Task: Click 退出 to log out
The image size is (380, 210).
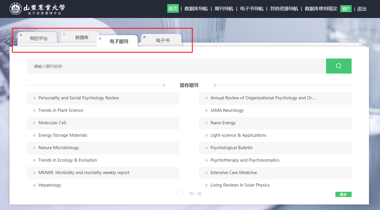Action: [x=362, y=9]
